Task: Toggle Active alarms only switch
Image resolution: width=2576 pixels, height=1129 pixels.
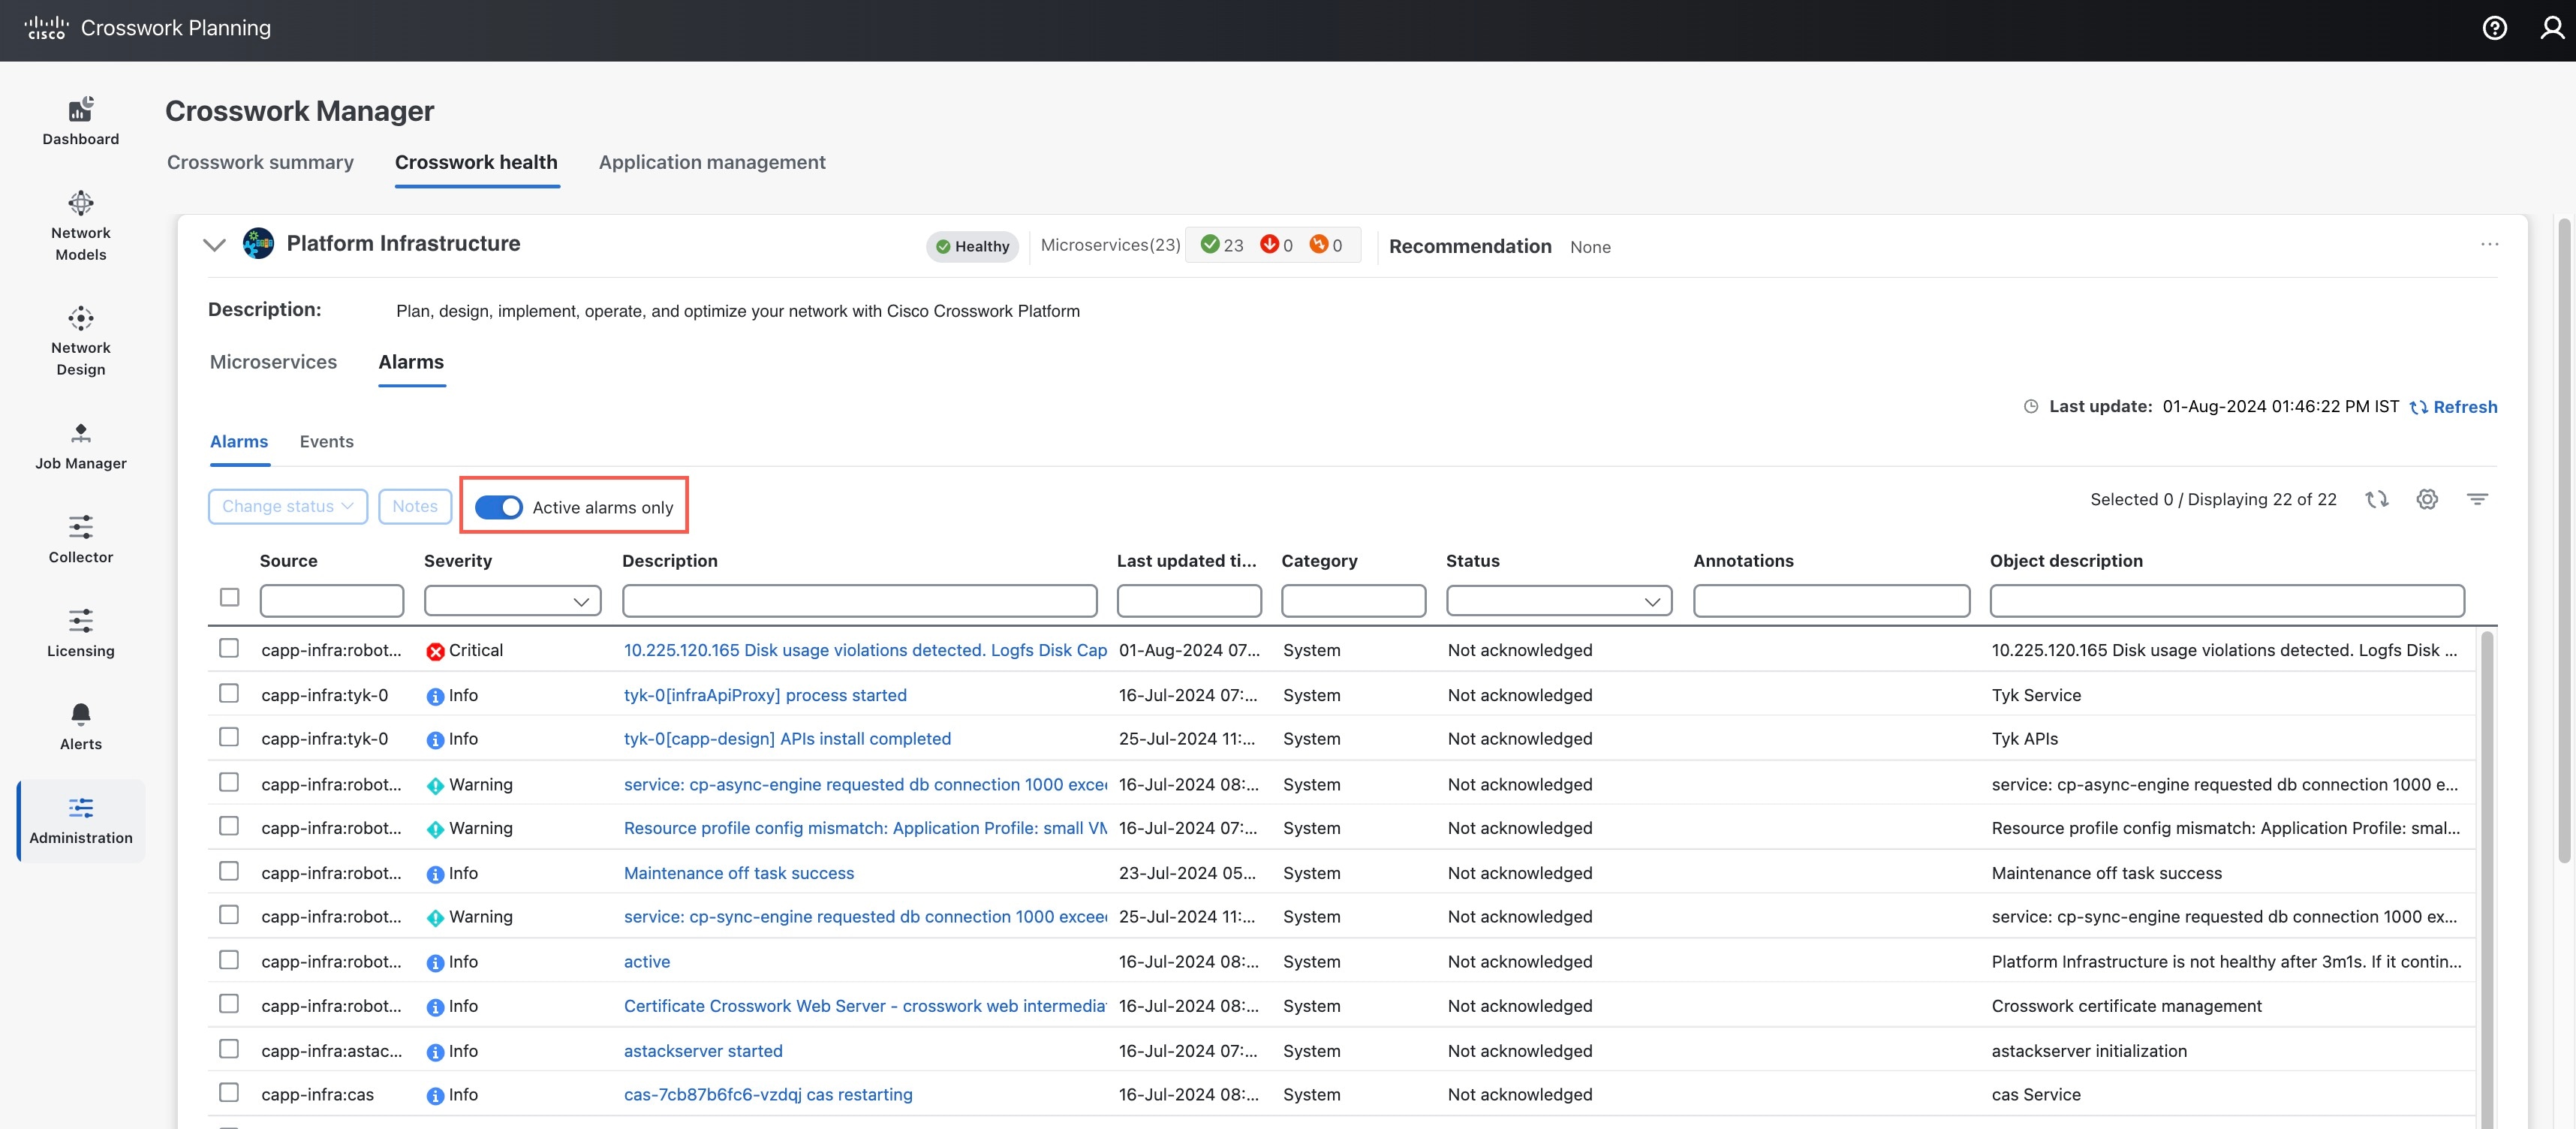Action: [x=498, y=507]
